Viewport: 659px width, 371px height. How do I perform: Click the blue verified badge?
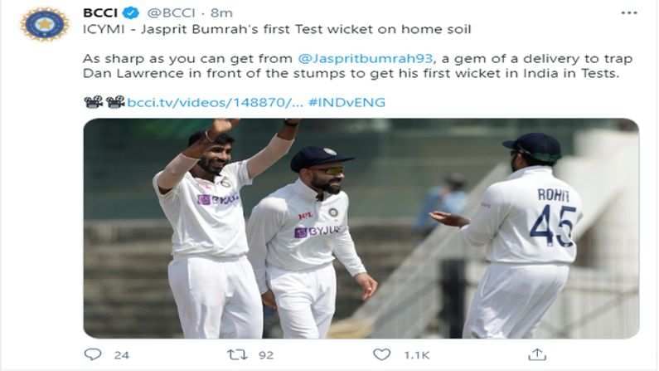(x=130, y=13)
